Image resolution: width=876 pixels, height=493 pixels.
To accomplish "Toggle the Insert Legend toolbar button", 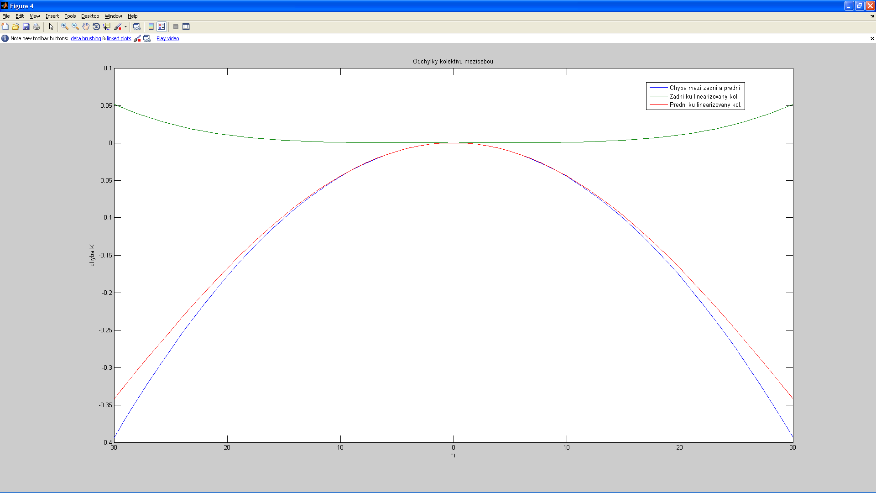I will tap(162, 26).
